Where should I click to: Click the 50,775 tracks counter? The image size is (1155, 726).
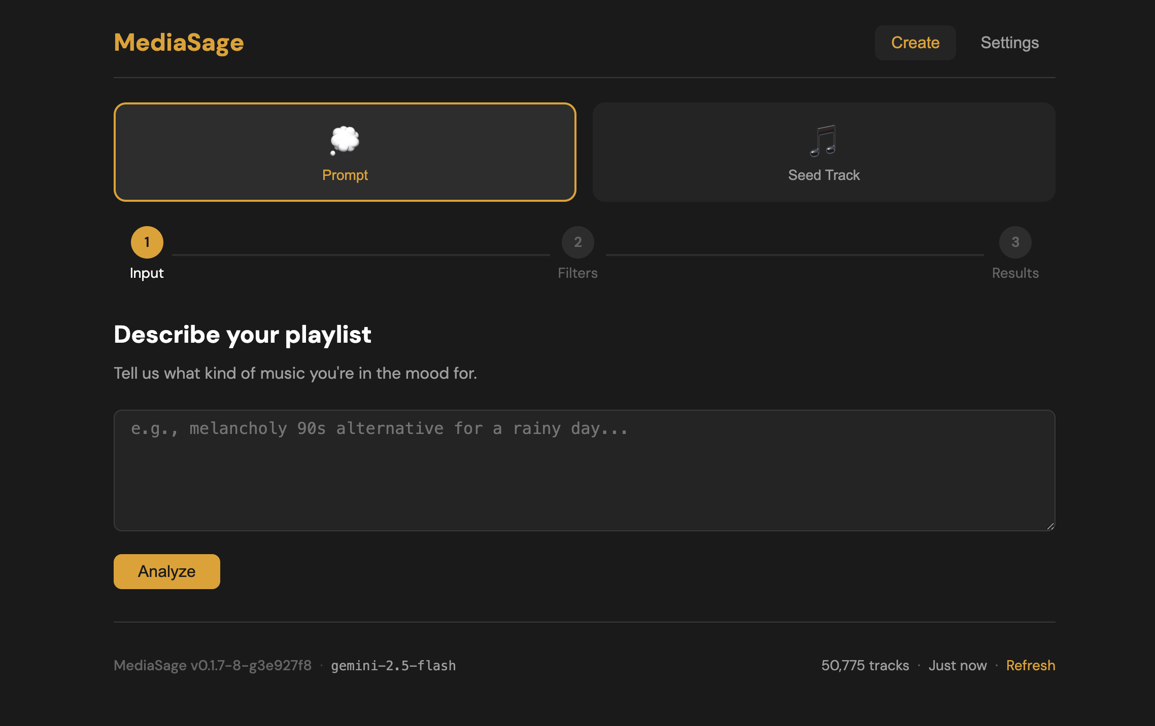865,665
